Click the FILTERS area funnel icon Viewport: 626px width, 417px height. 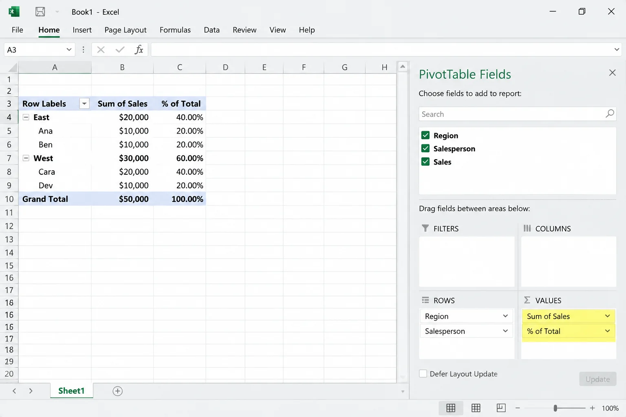[425, 228]
